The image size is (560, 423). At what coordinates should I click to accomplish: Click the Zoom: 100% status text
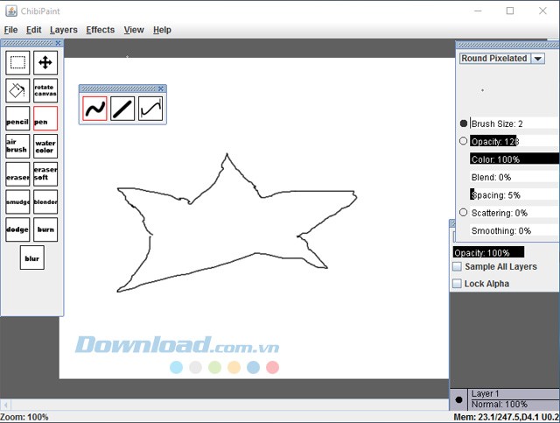(24, 417)
